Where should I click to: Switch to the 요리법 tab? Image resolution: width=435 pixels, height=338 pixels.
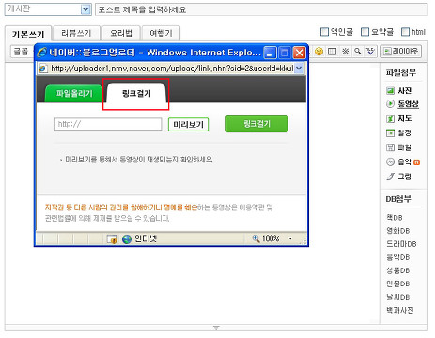[121, 33]
